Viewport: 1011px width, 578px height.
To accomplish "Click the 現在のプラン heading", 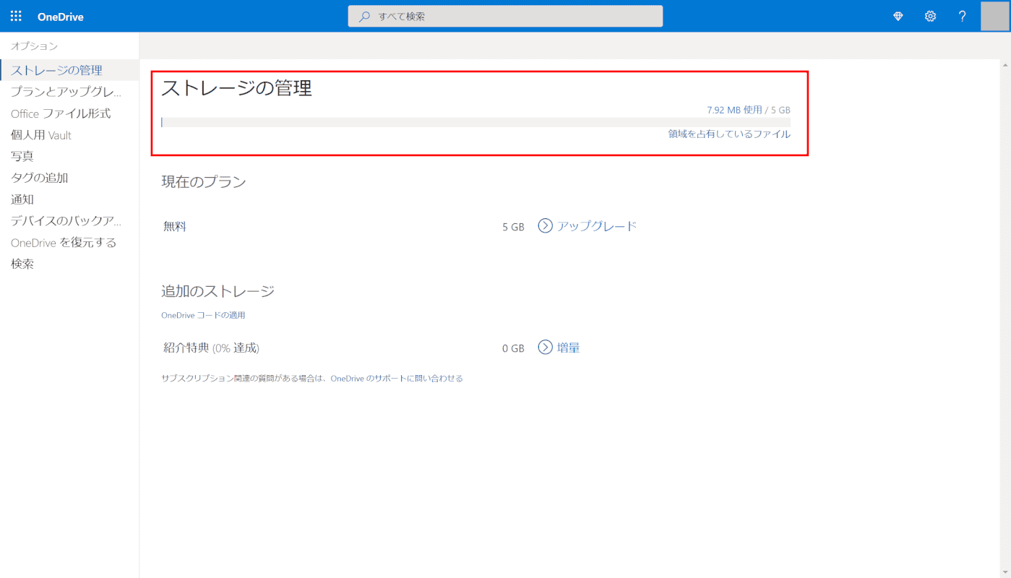I will tap(204, 182).
